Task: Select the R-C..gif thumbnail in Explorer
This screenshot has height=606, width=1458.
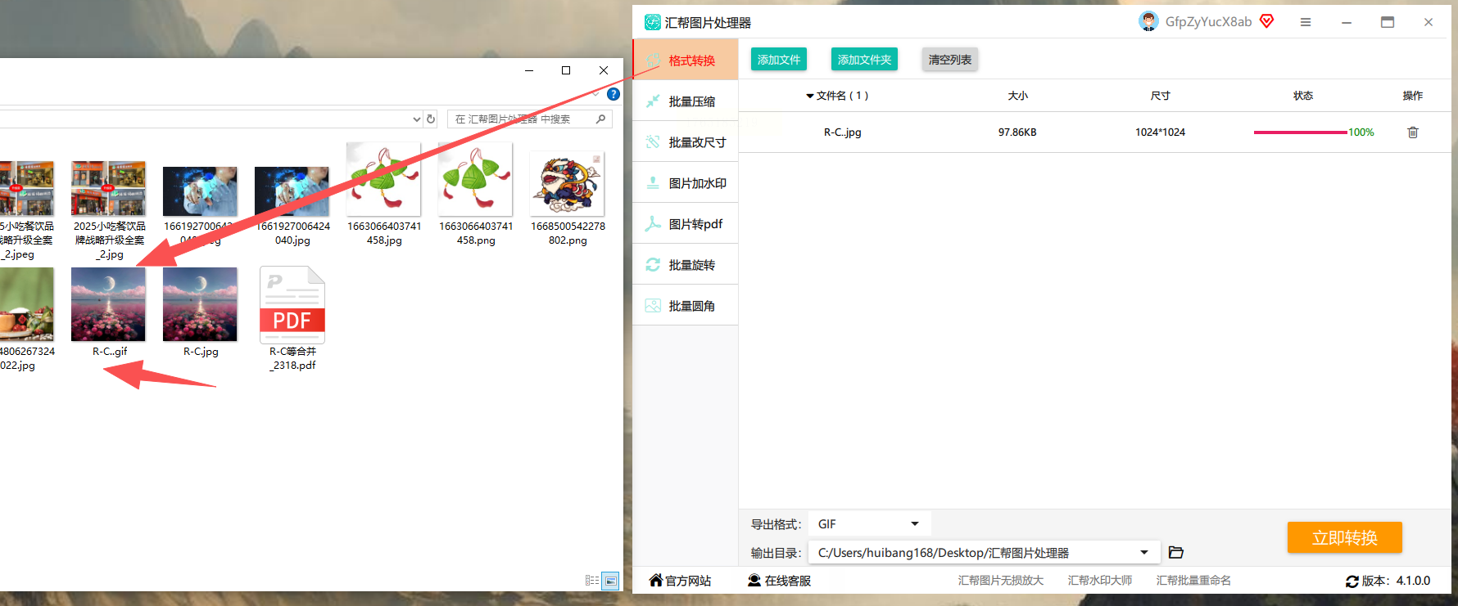Action: (108, 304)
